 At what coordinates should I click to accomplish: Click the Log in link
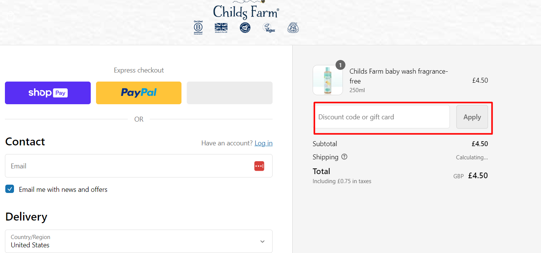tap(263, 143)
